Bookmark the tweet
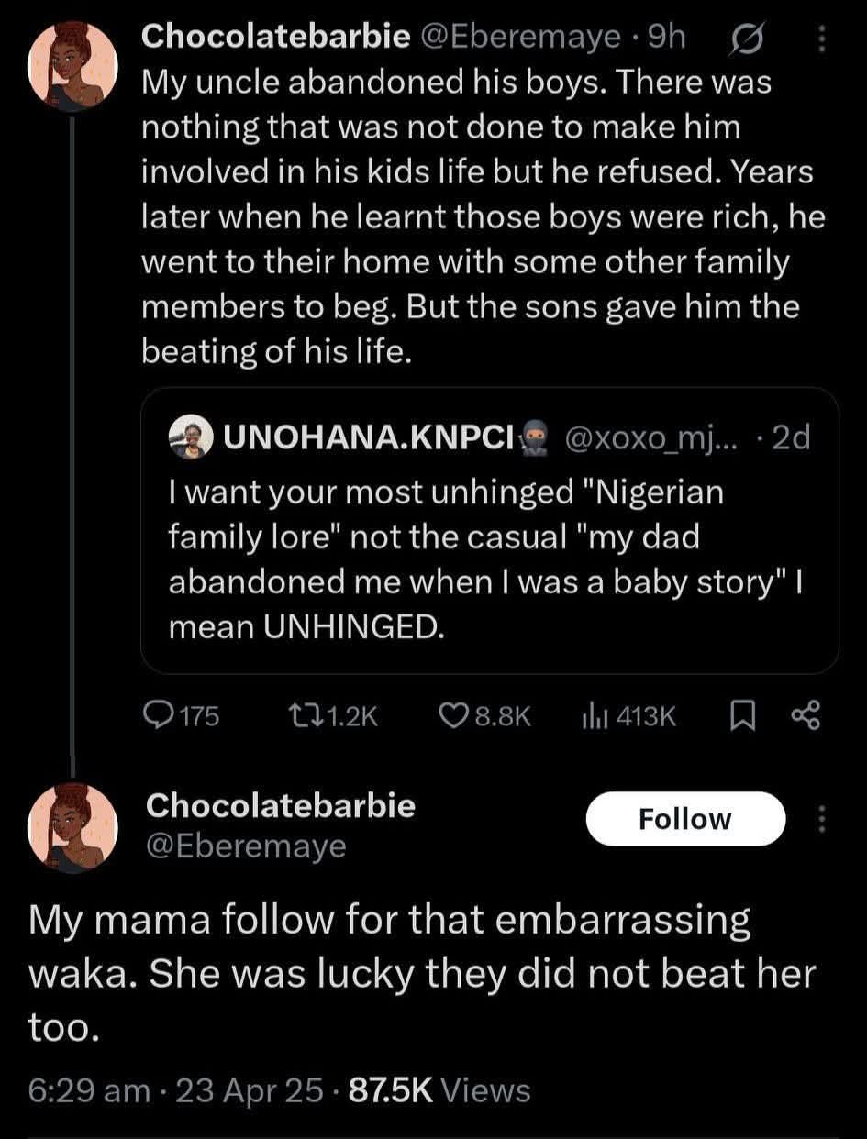 tap(740, 716)
